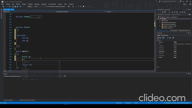Switch to the class view tab
The width and height of the screenshot is (192, 108).
point(184,30)
